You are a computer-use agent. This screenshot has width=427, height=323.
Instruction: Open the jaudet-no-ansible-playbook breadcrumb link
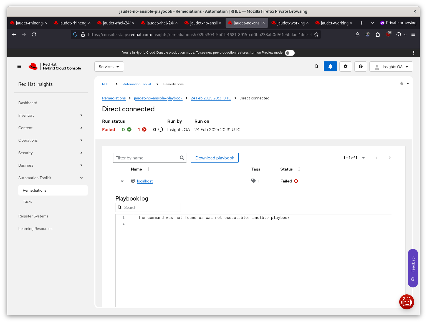[158, 98]
